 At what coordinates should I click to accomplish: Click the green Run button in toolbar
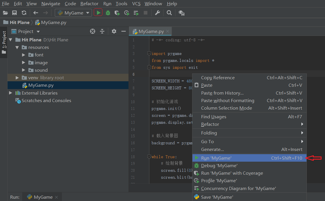(x=98, y=13)
